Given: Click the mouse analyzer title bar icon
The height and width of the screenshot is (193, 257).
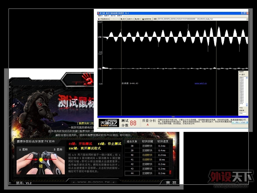Looking at the screenshot, I should click(98, 13).
